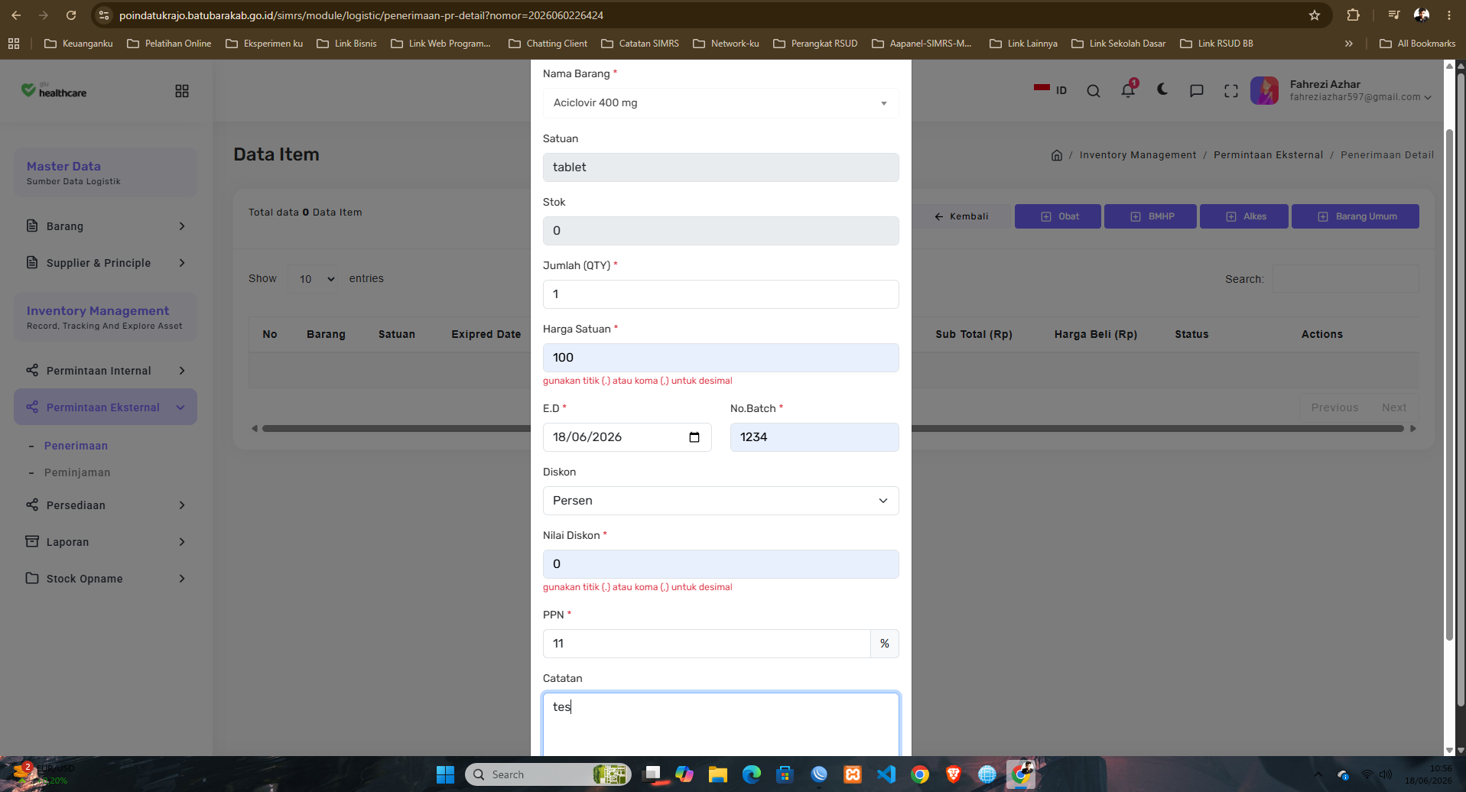Image resolution: width=1466 pixels, height=792 pixels.
Task: Click the notification bell icon
Action: pos(1127,90)
